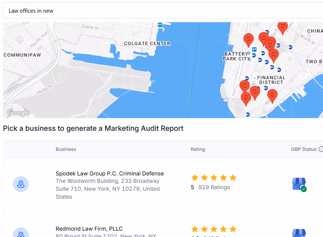Image resolution: width=323 pixels, height=237 pixels.
Task: Click the Business column header
Action: 66,149
